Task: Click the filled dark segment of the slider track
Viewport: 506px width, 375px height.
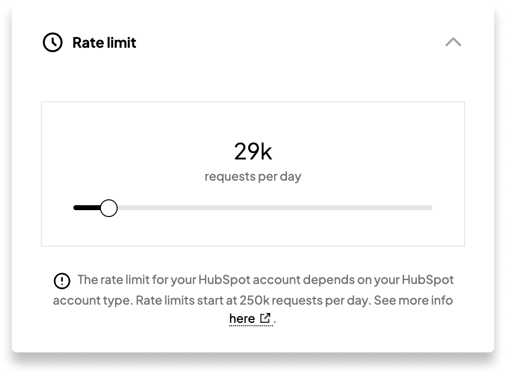Action: (86, 208)
